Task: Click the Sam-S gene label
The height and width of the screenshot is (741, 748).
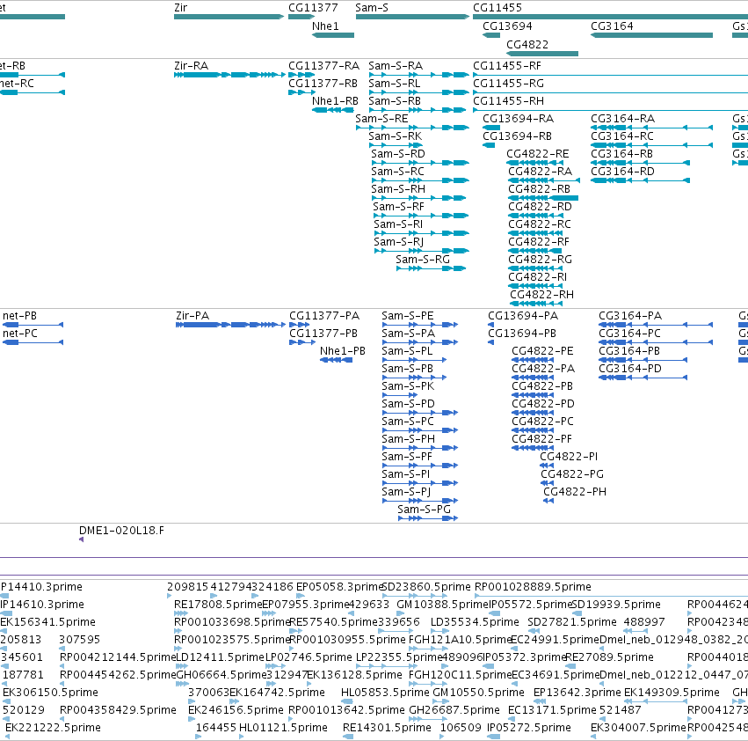Action: [x=372, y=8]
